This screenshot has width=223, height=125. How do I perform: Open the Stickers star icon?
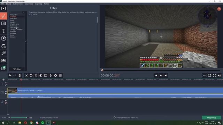coord(3,38)
